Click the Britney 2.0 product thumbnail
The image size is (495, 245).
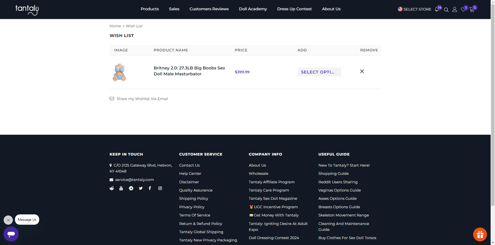tap(119, 72)
